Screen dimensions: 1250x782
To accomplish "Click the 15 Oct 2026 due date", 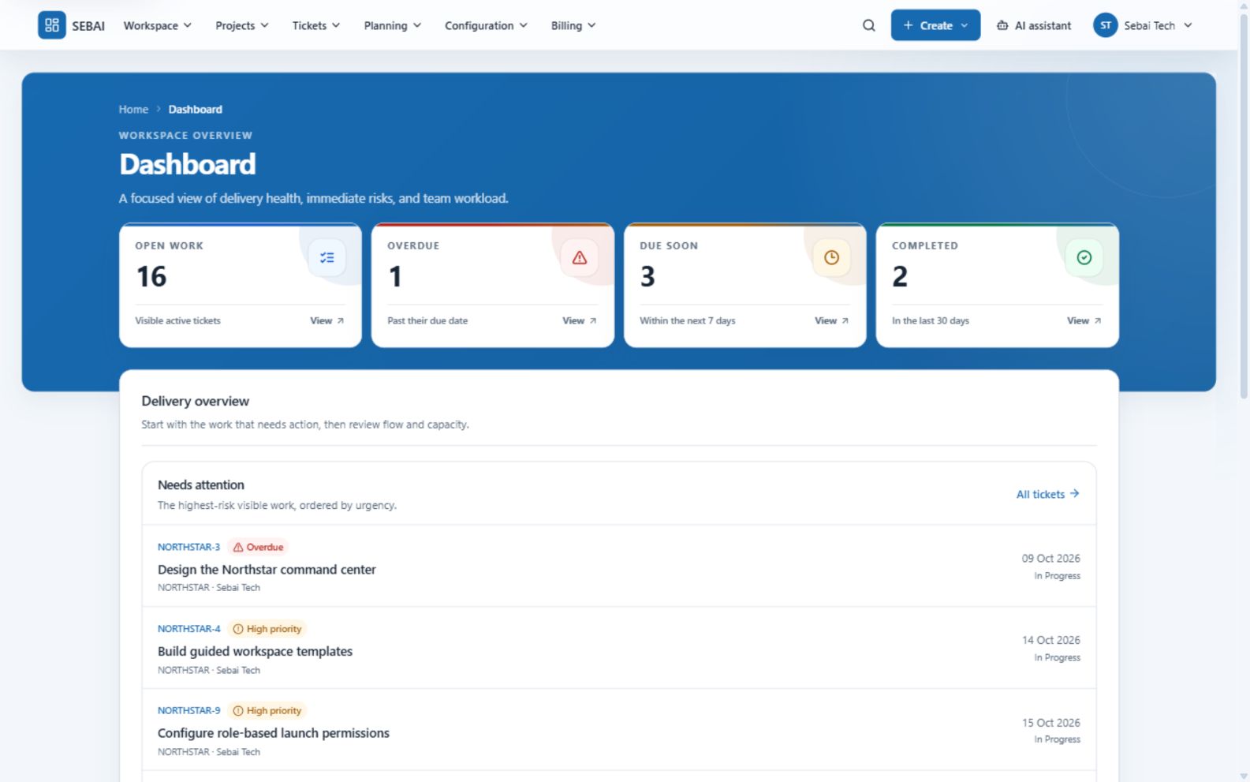I will [1051, 723].
